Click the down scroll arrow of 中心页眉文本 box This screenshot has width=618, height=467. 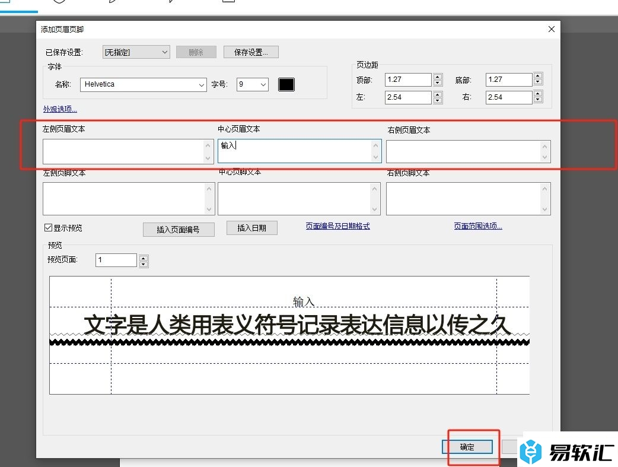(375, 157)
